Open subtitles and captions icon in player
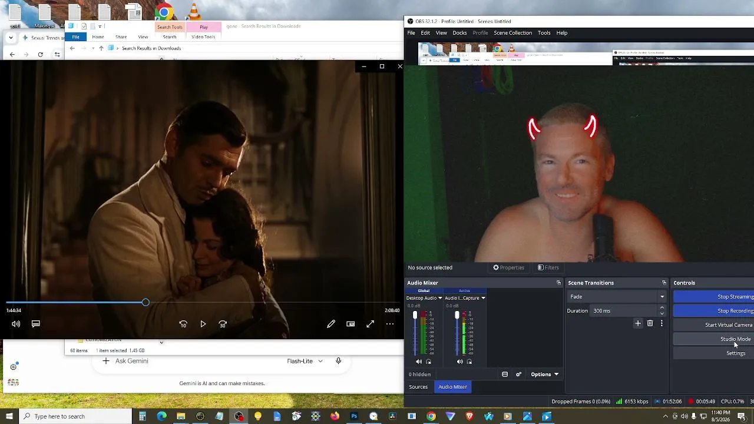Image resolution: width=754 pixels, height=424 pixels. (x=36, y=324)
